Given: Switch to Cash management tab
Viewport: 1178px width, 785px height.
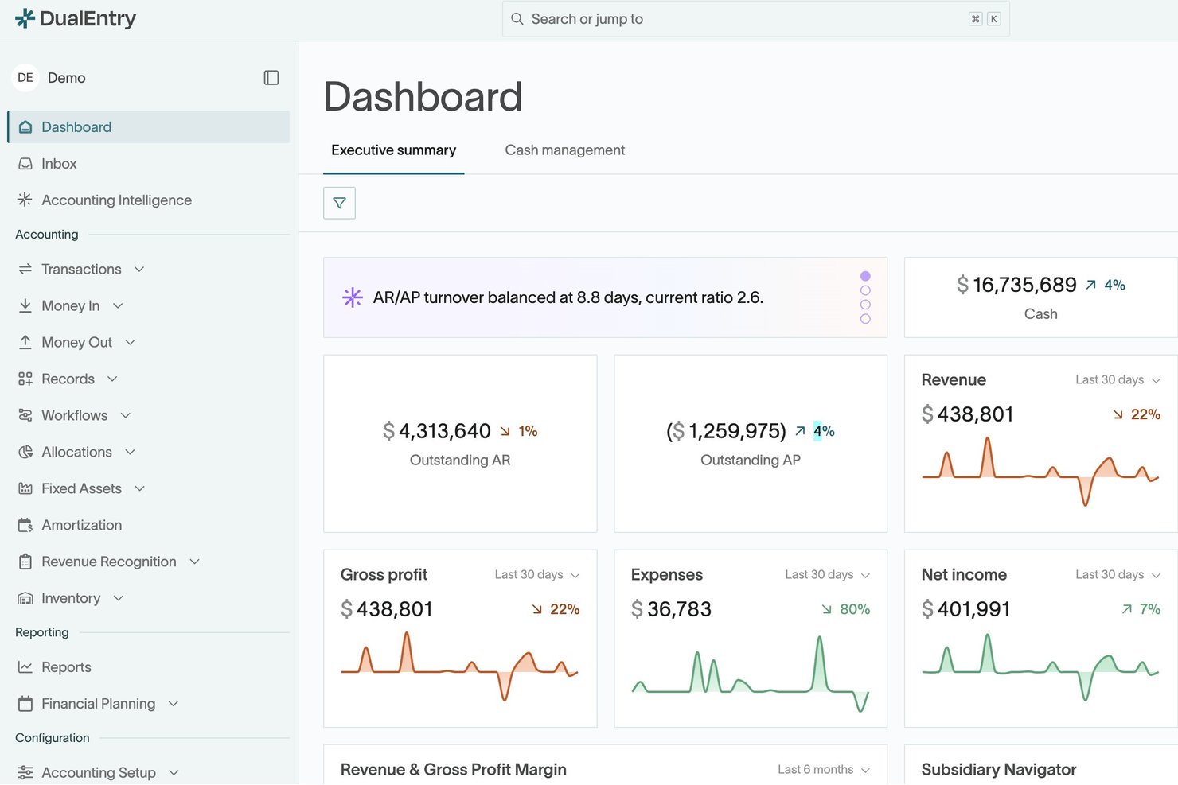Looking at the screenshot, I should point(565,150).
